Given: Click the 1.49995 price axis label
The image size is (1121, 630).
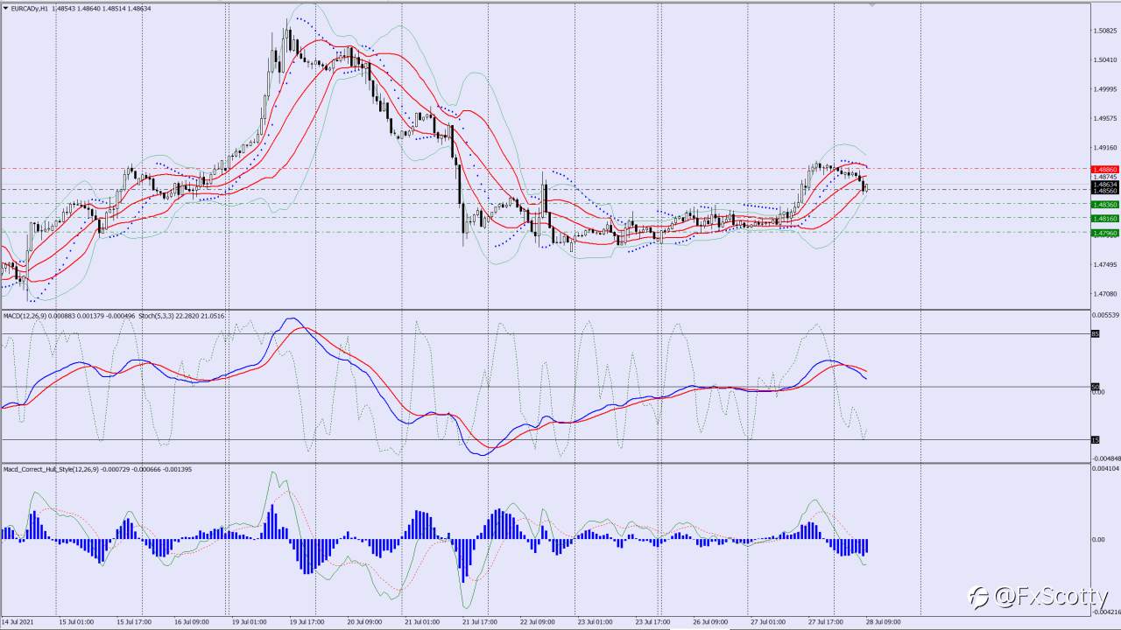Looking at the screenshot, I should point(1105,89).
